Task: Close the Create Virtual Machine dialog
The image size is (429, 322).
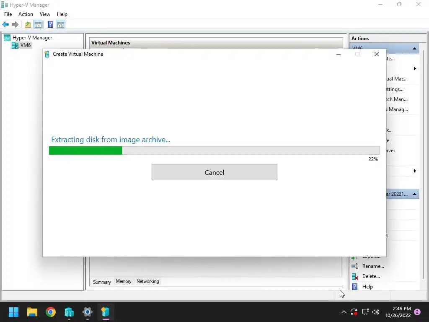Action: point(377,54)
